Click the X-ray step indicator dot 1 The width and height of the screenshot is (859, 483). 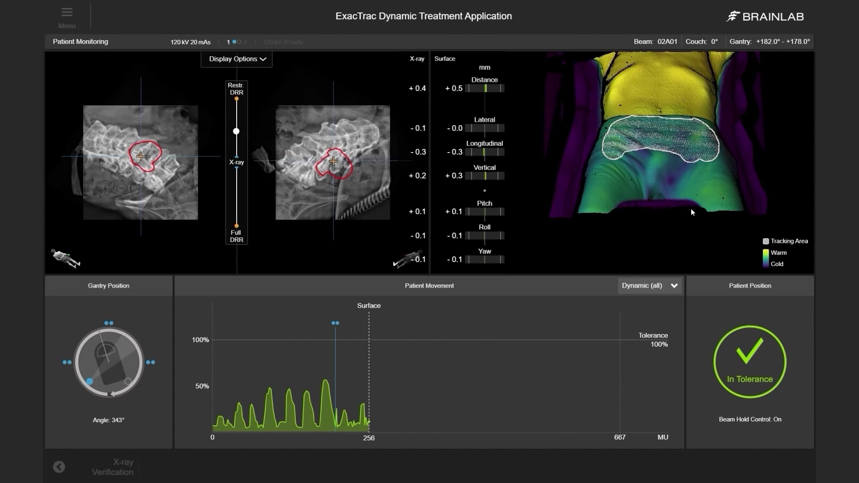click(234, 42)
